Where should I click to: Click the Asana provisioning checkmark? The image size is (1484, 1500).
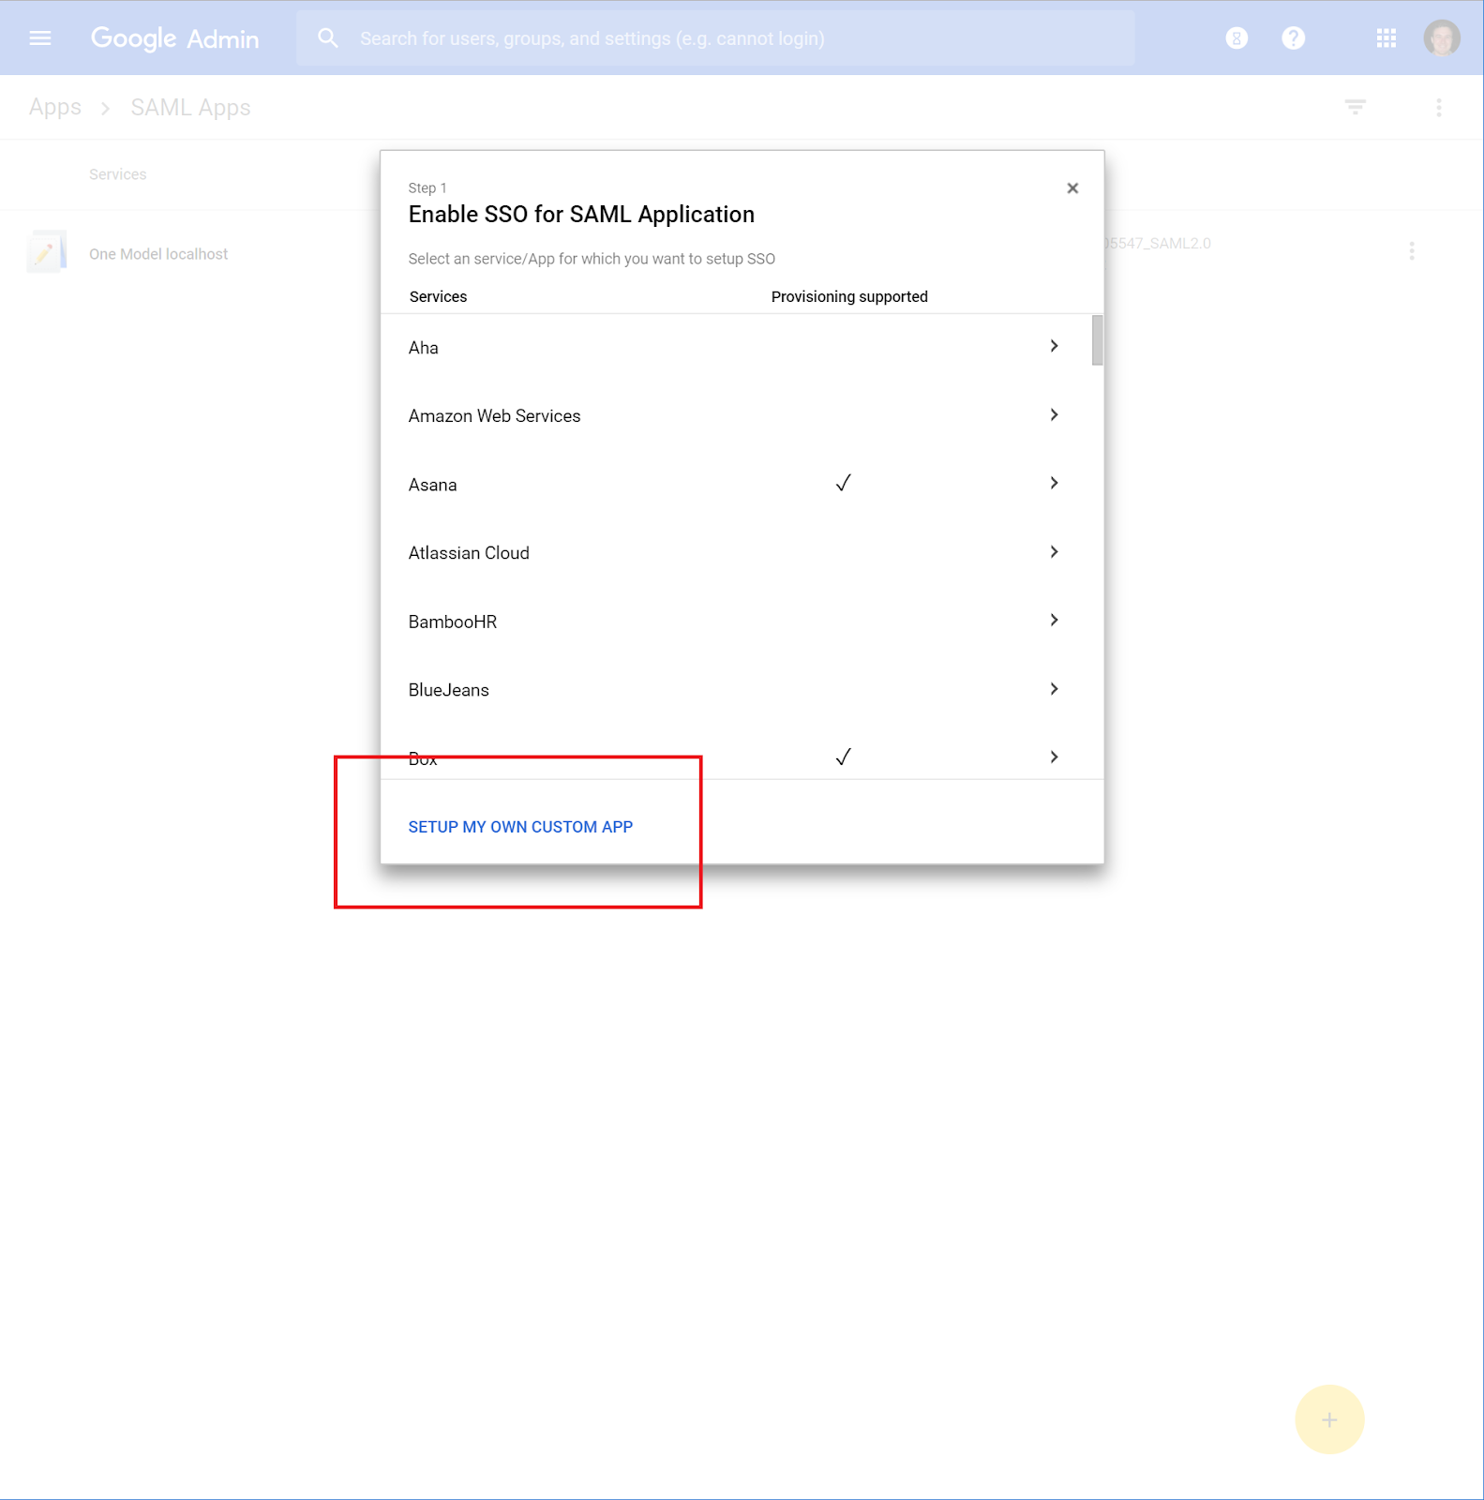843,483
